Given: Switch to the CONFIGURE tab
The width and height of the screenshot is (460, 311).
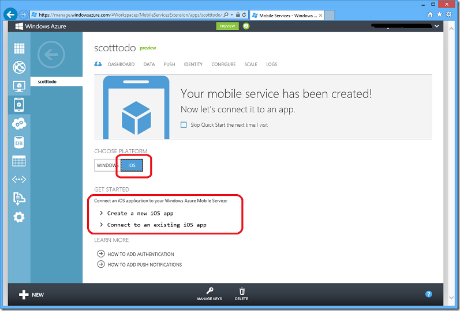Looking at the screenshot, I should click(x=223, y=65).
